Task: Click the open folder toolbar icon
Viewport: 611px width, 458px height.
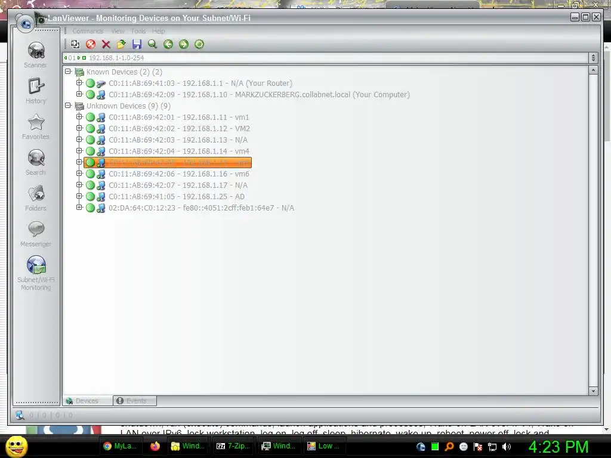Action: [121, 44]
